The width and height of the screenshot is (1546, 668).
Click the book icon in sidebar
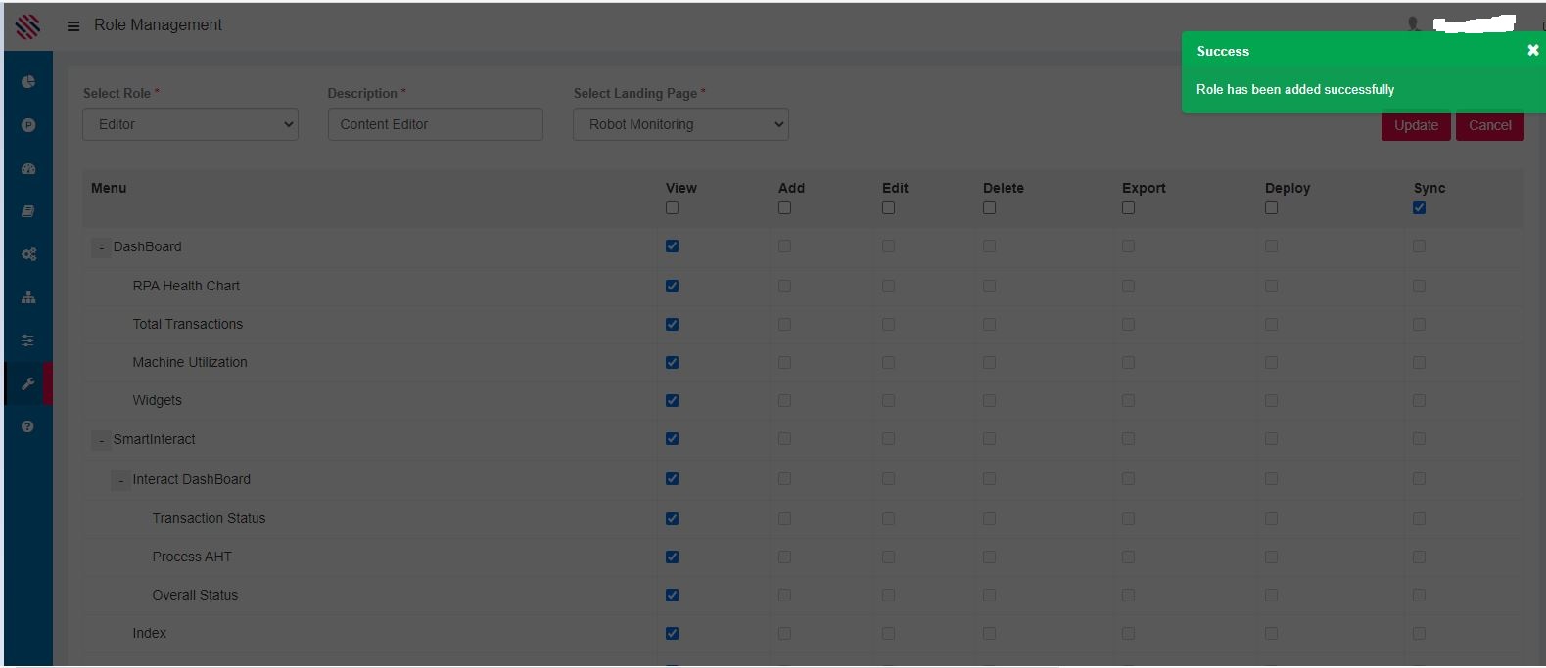coord(28,211)
